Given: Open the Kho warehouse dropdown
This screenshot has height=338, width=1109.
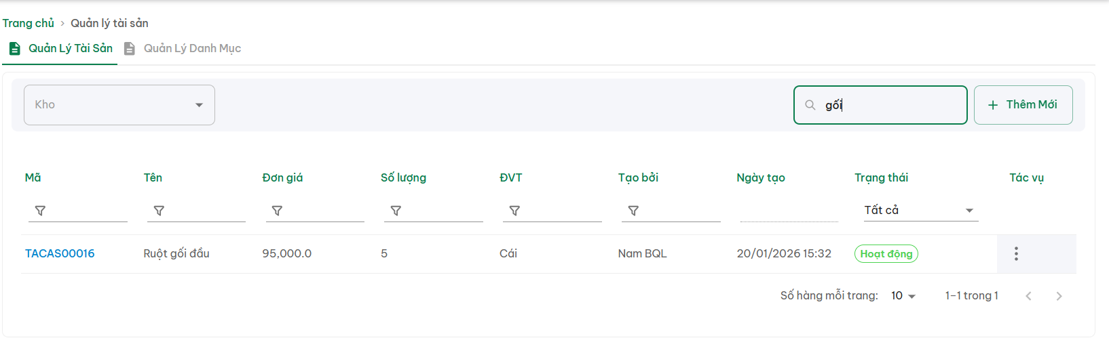Looking at the screenshot, I should coord(119,105).
